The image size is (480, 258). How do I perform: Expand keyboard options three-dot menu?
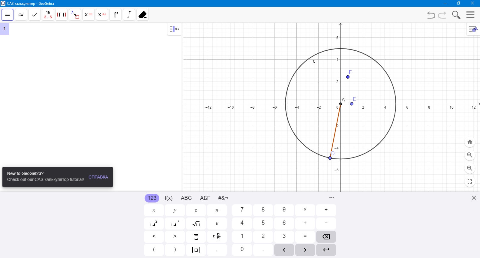331,198
